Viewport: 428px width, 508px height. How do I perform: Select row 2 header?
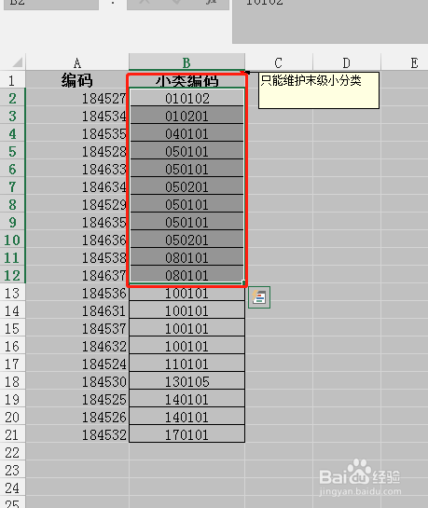pyautogui.click(x=12, y=98)
